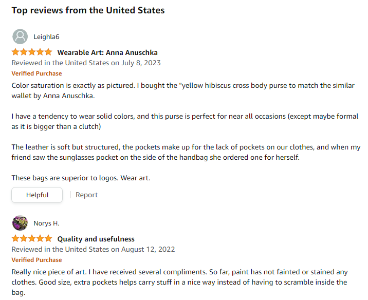Open Norys H.'s profile picture
Screen dimensions: 368x300
coord(20,223)
